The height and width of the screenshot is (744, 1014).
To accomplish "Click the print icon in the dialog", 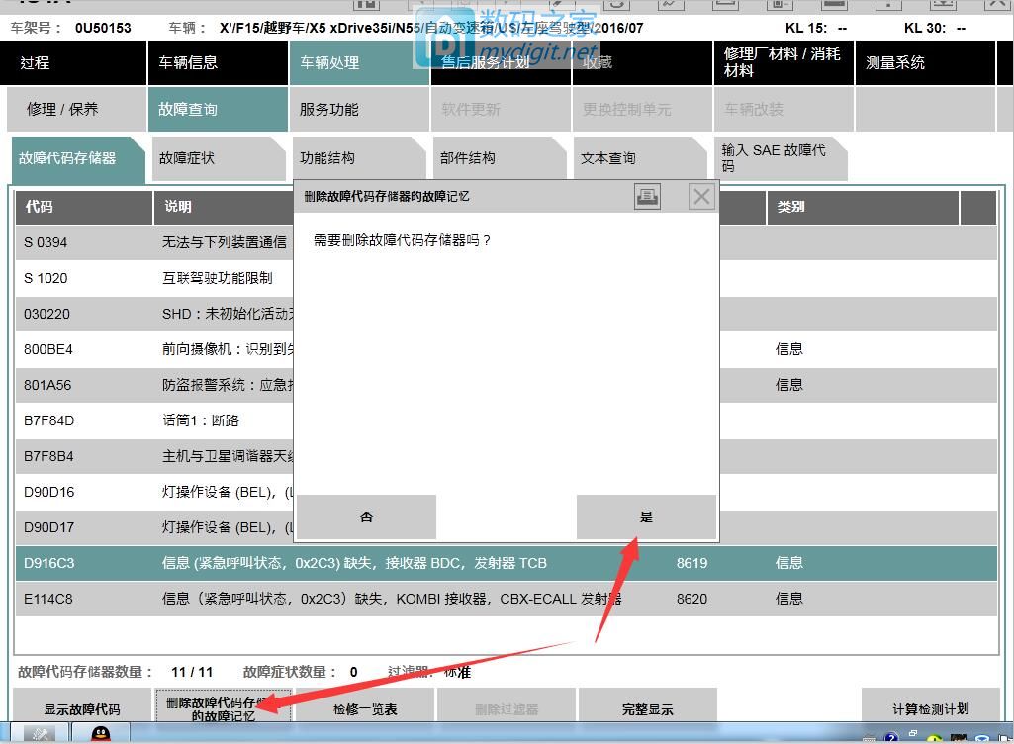I will [x=647, y=196].
